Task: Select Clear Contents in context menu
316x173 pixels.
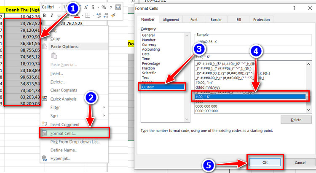Action: [64, 90]
